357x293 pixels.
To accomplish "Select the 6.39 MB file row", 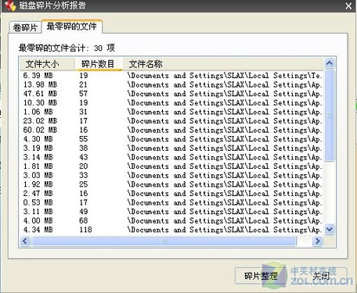I will point(171,76).
